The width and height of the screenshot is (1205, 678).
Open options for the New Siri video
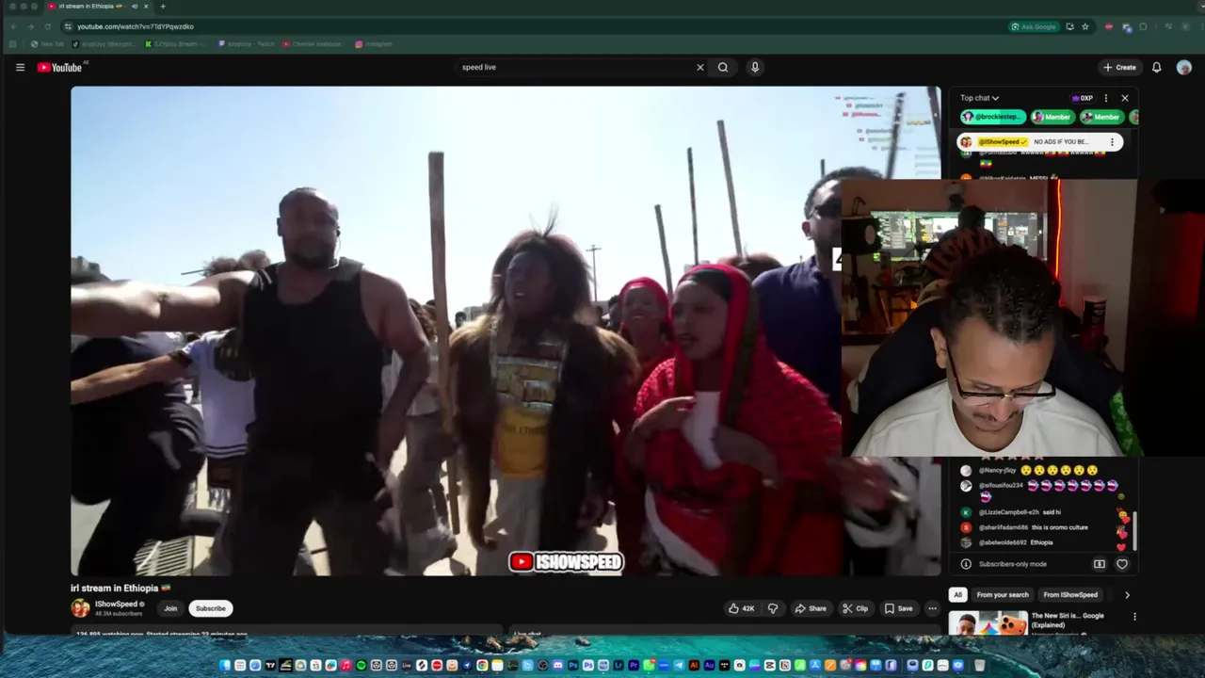[x=1134, y=617]
